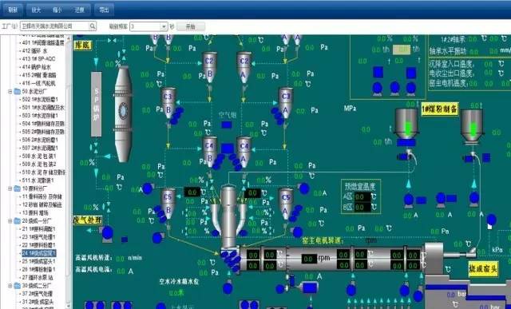
Task: Collapse the 20 烧成一分厂 tree node
Action: (x=10, y=221)
